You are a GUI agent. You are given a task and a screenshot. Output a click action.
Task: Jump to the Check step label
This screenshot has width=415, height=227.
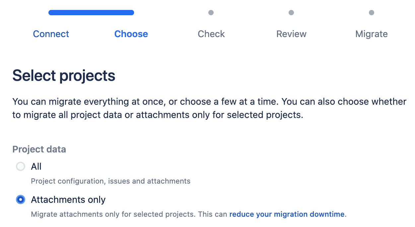pos(211,34)
